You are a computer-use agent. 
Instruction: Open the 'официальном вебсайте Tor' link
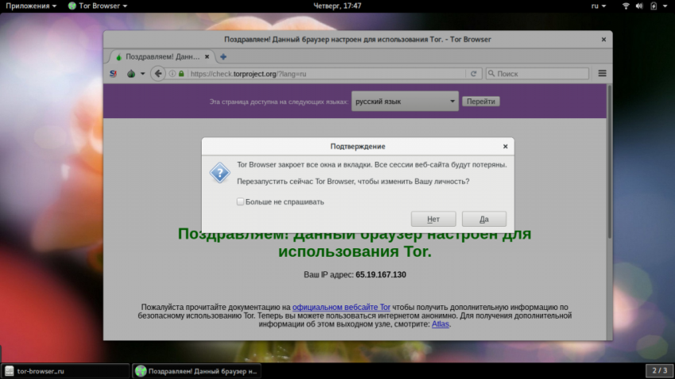[341, 306]
